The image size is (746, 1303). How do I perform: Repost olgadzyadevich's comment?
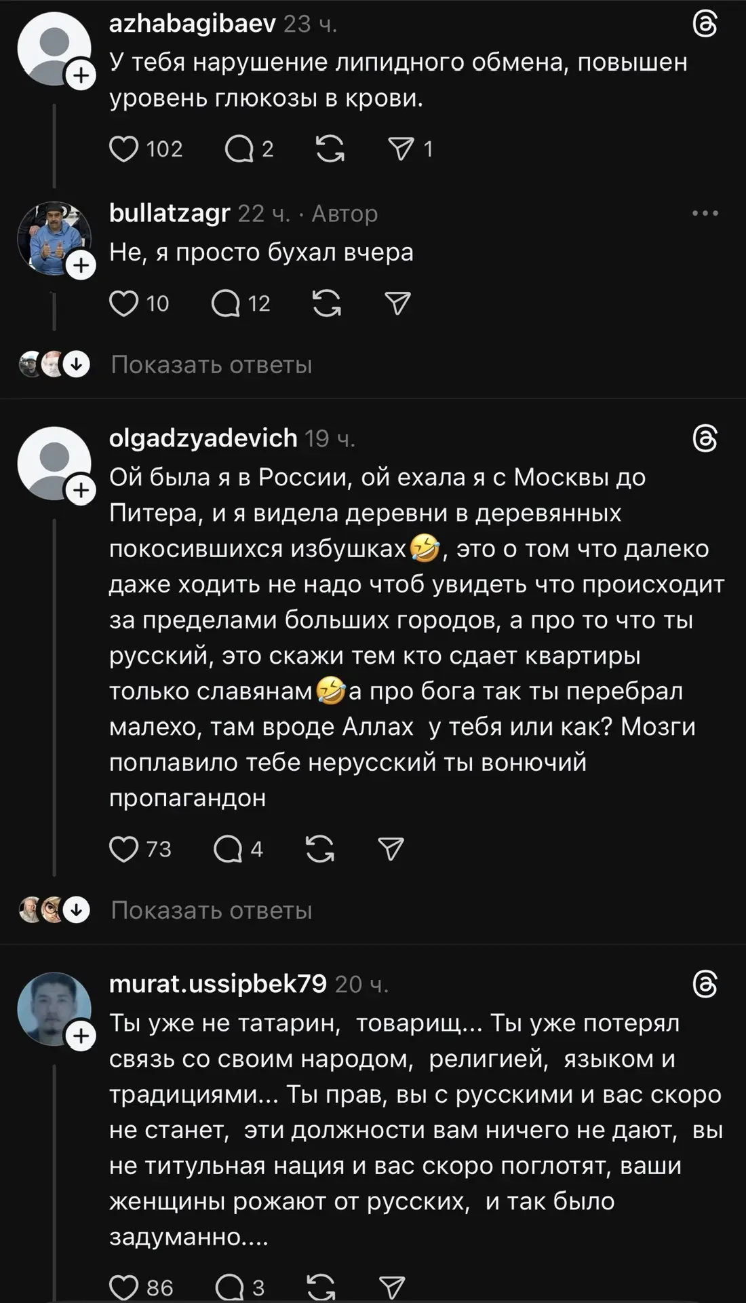pos(320,849)
